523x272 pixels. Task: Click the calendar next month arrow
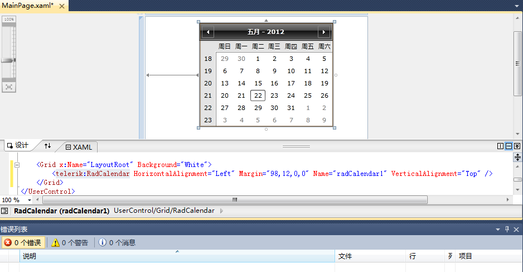[323, 32]
